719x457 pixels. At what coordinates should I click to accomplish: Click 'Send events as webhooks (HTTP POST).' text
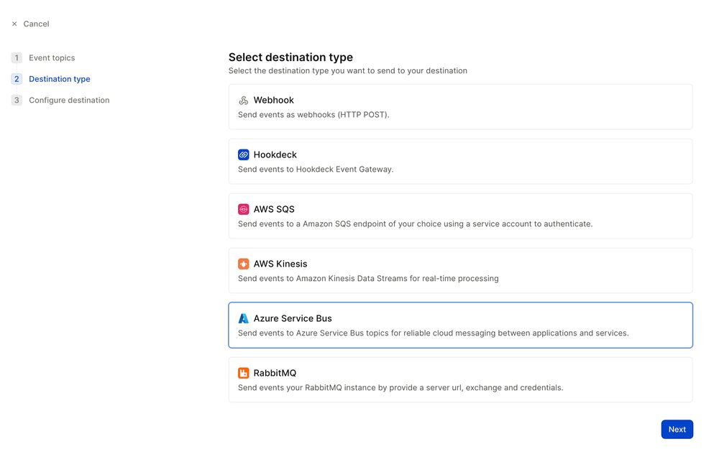tap(313, 114)
